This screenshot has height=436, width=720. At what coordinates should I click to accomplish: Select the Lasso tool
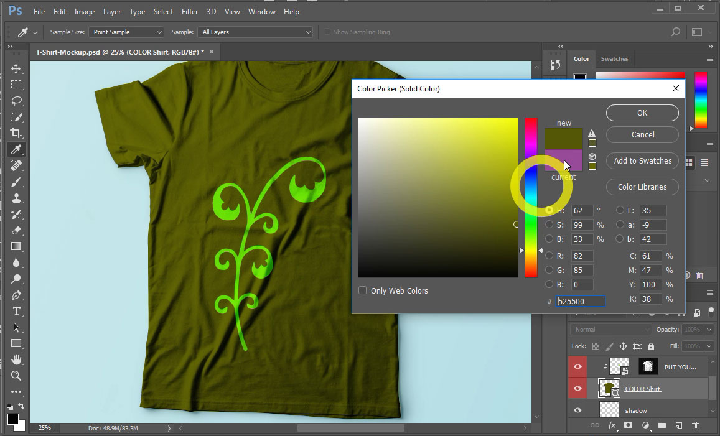(16, 101)
